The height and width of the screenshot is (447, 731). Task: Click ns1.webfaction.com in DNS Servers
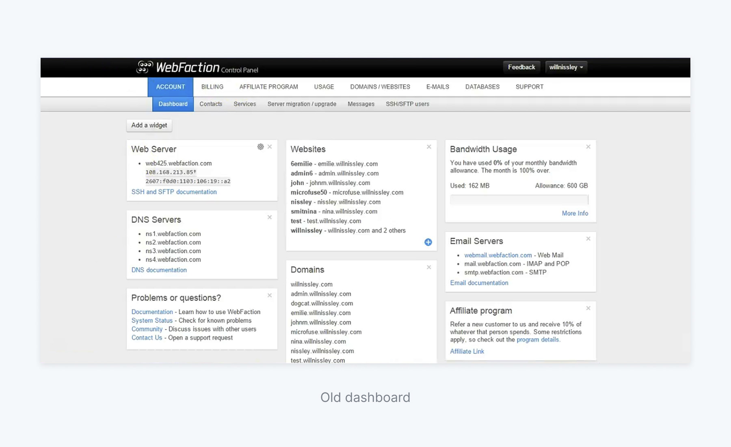tap(173, 234)
